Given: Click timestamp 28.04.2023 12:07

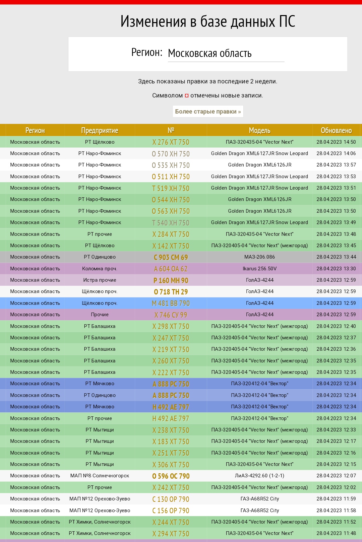Looking at the screenshot, I should [336, 476].
